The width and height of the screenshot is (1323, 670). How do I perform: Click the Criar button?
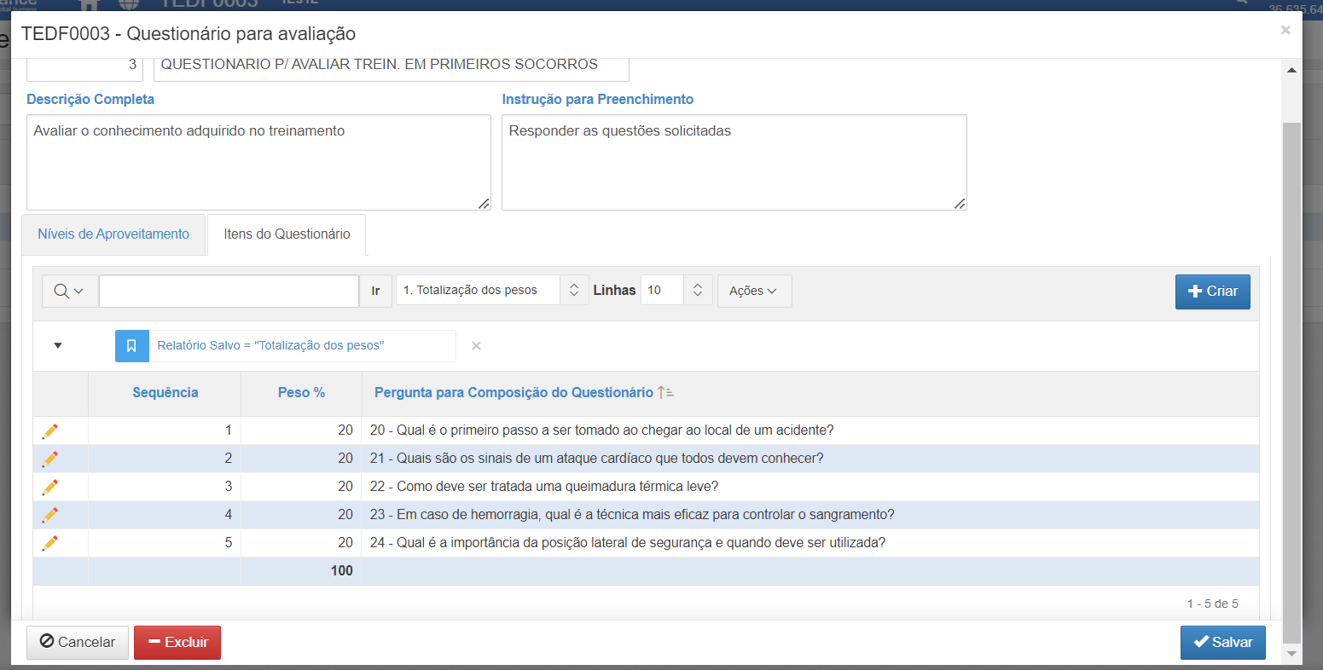click(1212, 292)
